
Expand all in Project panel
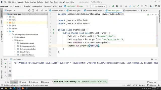pos(33,10)
